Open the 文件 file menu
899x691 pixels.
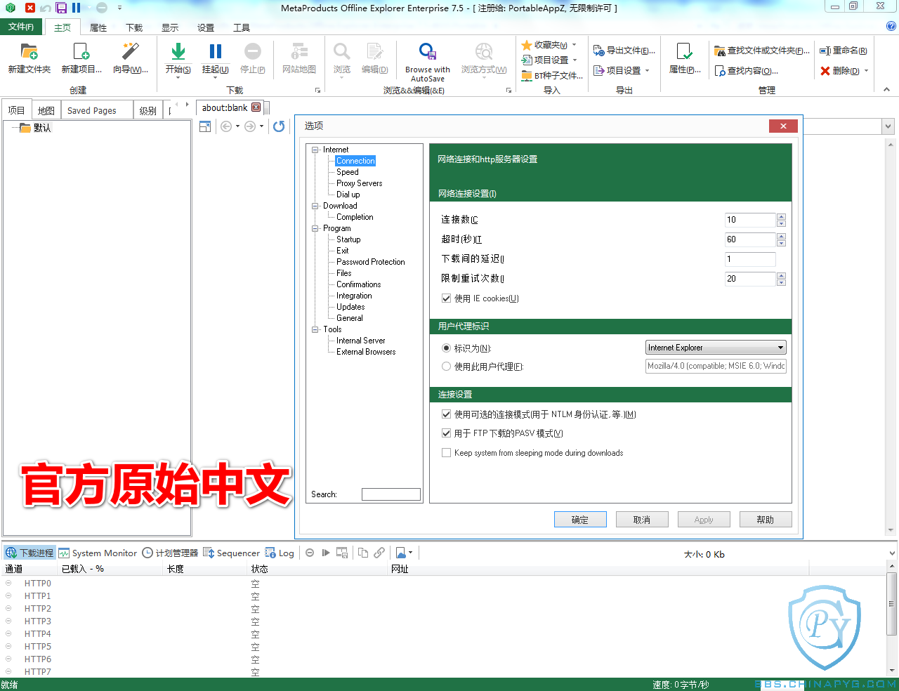[x=21, y=27]
